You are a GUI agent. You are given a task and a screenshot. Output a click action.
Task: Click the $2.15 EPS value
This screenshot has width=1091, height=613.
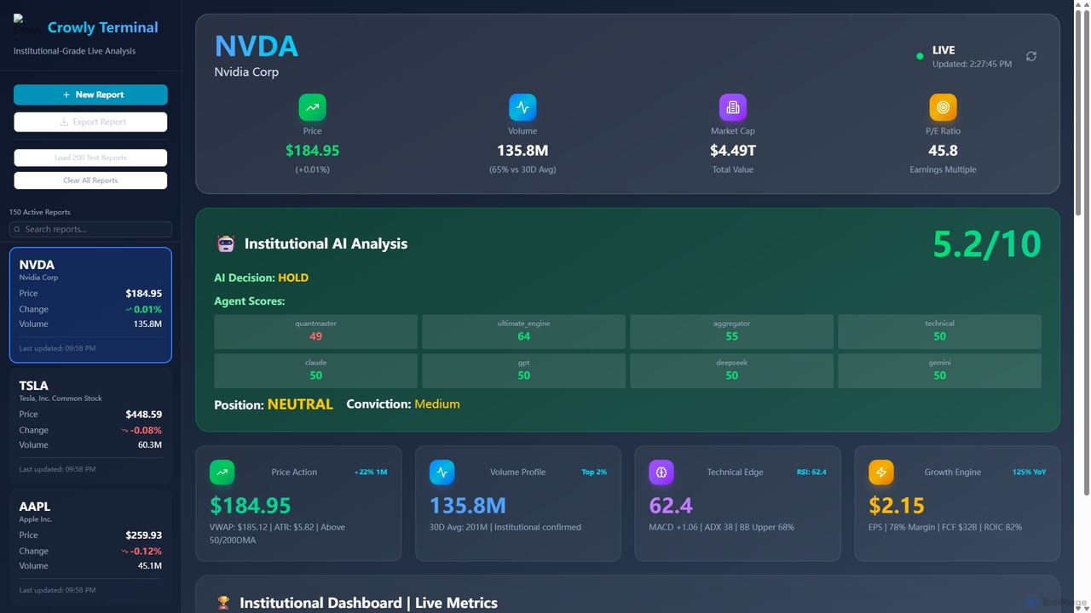[897, 505]
